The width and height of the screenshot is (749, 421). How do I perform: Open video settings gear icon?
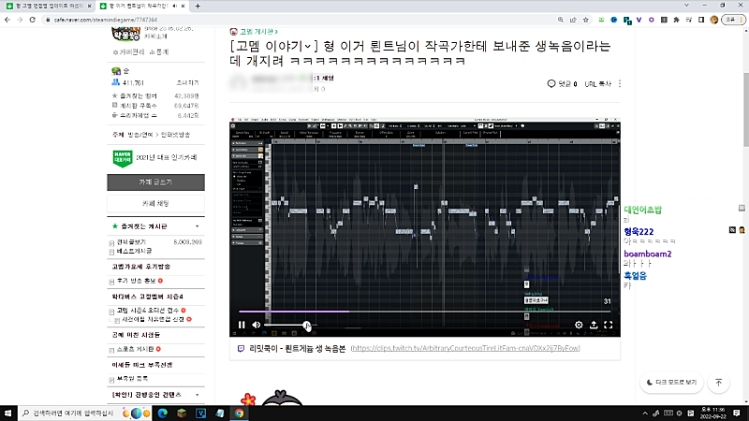tap(579, 325)
